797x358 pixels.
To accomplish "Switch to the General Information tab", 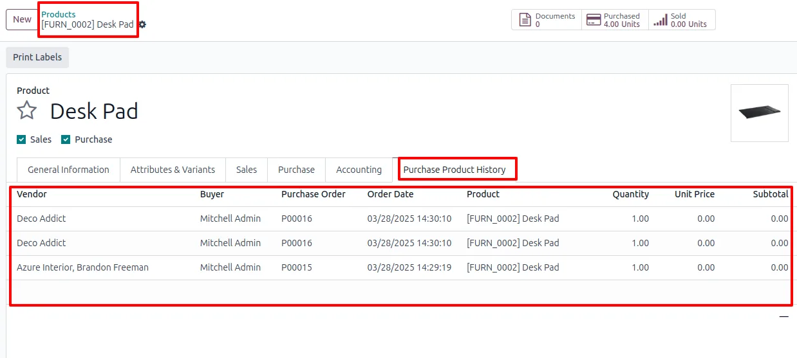I will pyautogui.click(x=68, y=170).
